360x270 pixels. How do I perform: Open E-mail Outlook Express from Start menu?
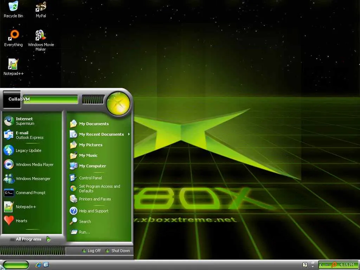click(x=32, y=135)
